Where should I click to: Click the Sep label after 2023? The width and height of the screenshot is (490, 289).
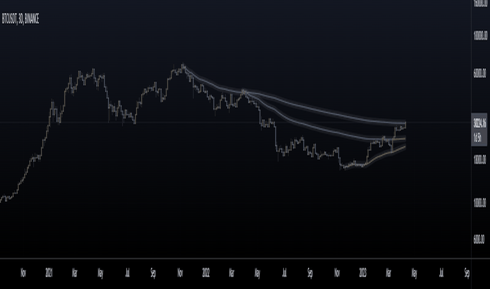coord(467,273)
